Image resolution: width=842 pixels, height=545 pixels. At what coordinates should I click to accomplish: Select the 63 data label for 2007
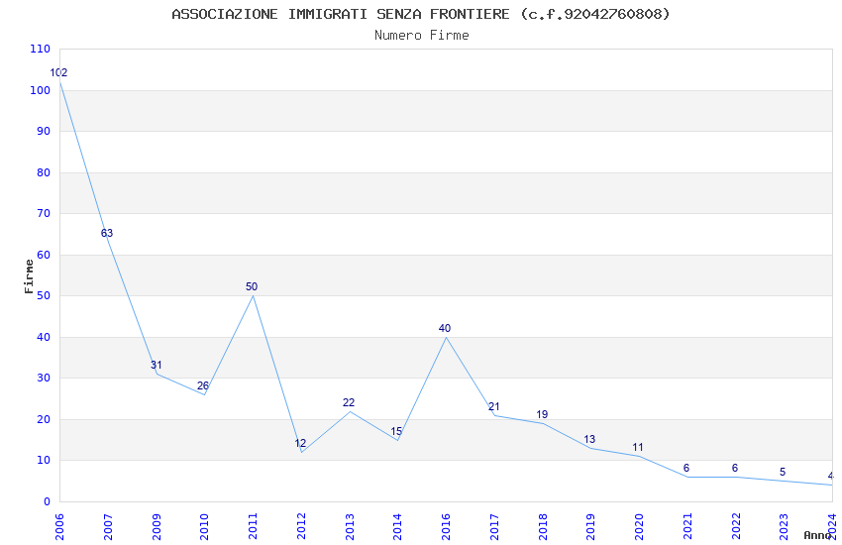pyautogui.click(x=107, y=233)
